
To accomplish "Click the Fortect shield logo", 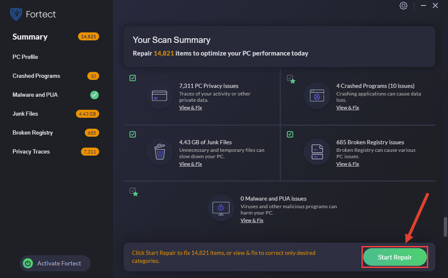I will (16, 14).
